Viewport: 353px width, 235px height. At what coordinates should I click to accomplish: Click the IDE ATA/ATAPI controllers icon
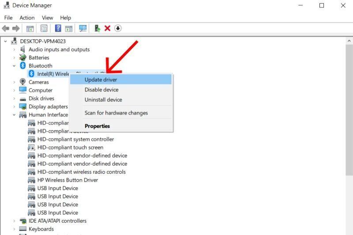tap(23, 221)
